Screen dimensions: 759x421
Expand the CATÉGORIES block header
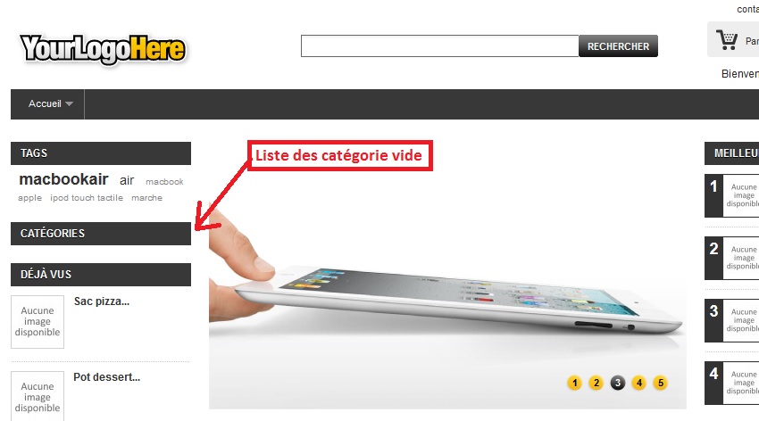pos(101,234)
